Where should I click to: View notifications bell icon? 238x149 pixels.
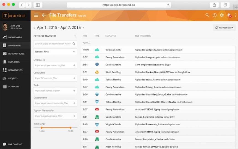click(x=229, y=15)
